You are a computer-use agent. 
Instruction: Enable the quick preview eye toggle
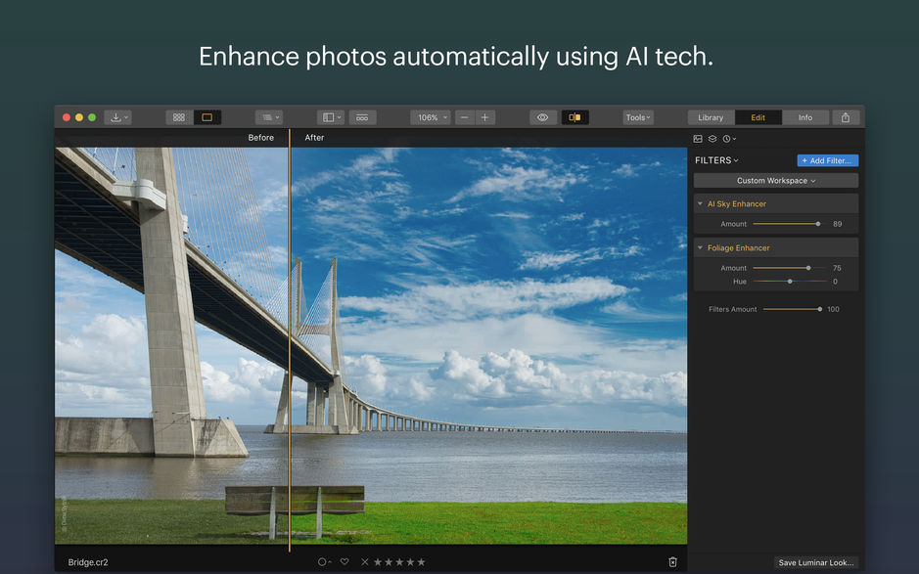click(542, 116)
